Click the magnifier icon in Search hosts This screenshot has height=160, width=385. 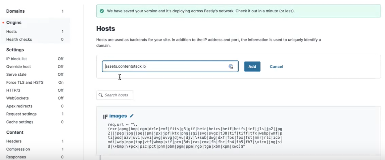click(101, 95)
